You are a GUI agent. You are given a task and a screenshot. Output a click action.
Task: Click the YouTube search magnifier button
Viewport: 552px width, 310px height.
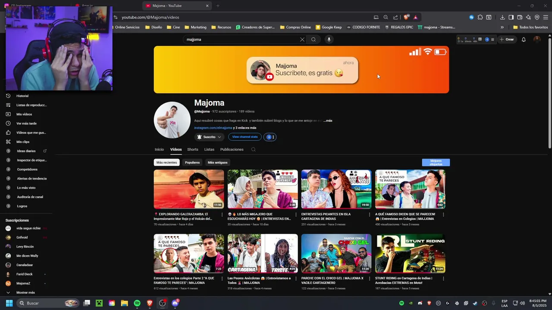pos(314,39)
